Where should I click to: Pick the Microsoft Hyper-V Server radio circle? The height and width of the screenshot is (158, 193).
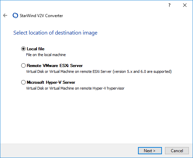pyautogui.click(x=23, y=82)
